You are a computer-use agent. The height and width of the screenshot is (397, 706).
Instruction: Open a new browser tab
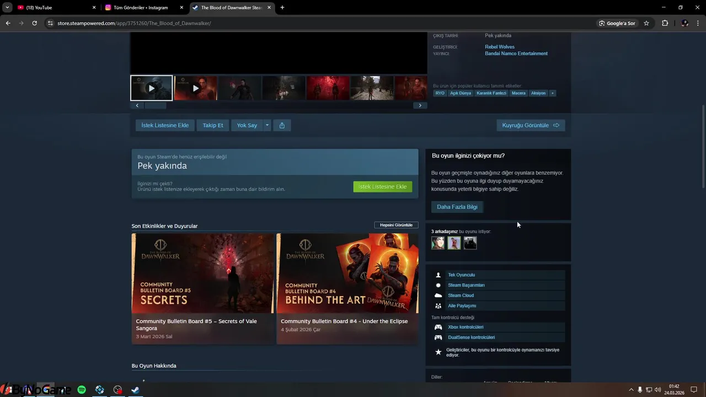[x=282, y=8]
